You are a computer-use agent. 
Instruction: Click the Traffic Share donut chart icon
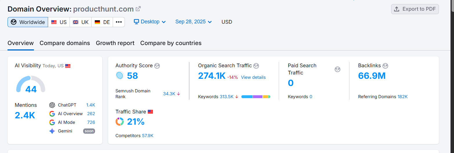click(x=120, y=122)
